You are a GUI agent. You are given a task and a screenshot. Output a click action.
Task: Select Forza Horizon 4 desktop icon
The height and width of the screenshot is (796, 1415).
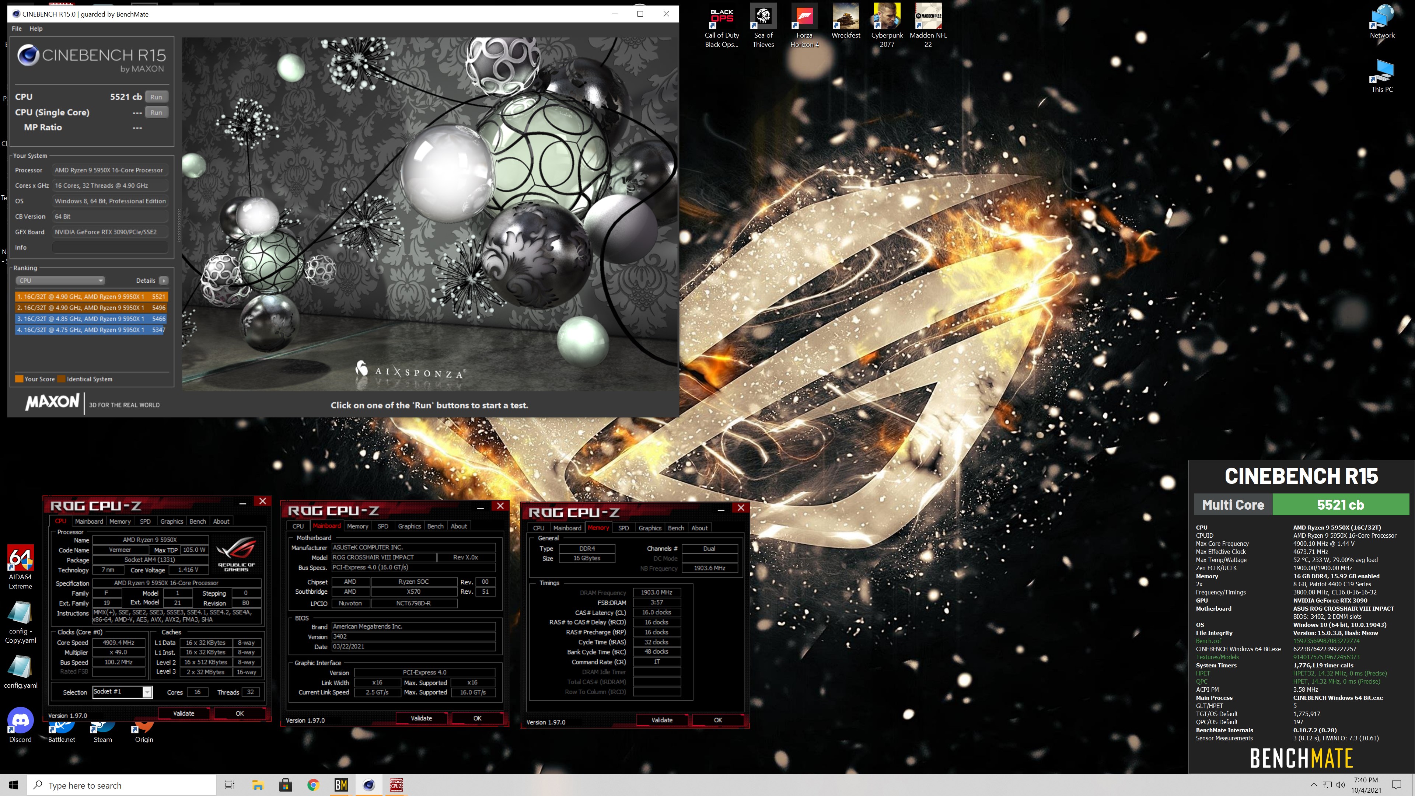(804, 26)
